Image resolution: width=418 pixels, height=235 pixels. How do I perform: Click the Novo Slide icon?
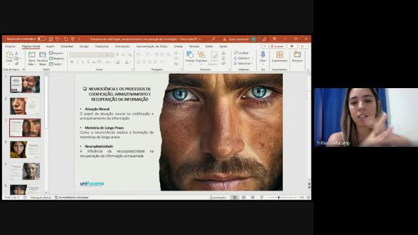coord(32,55)
